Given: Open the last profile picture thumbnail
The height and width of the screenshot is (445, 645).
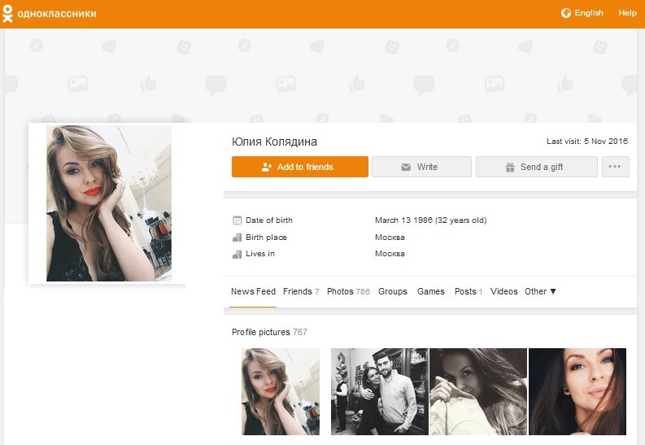Looking at the screenshot, I should click(x=577, y=391).
